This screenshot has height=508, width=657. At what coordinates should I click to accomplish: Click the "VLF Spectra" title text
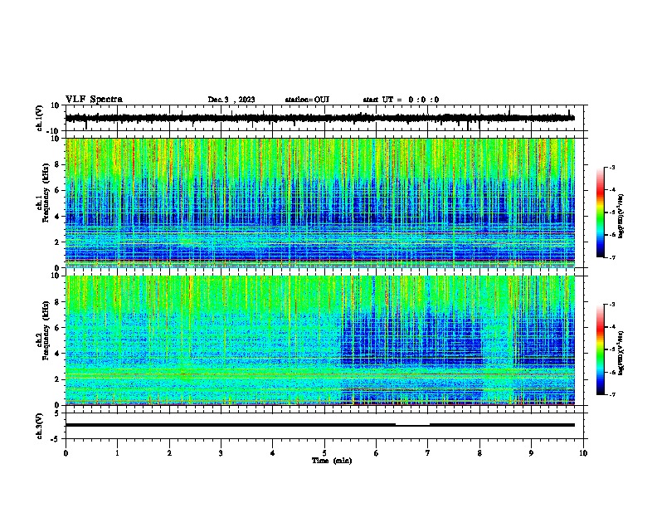click(94, 100)
